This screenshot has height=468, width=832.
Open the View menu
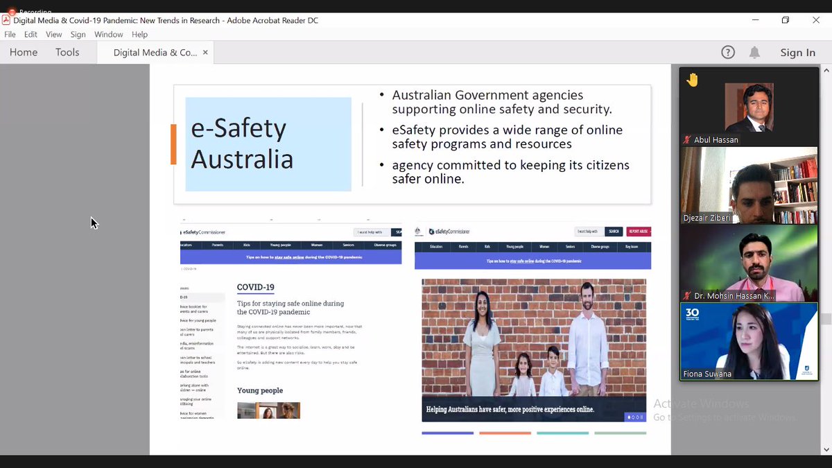point(54,35)
